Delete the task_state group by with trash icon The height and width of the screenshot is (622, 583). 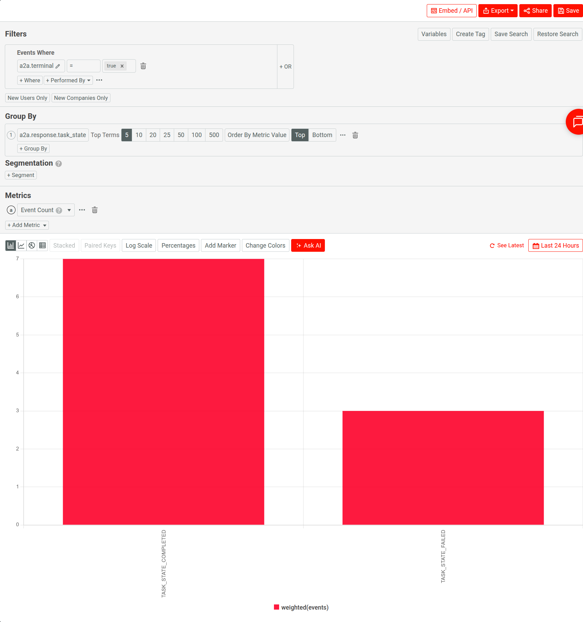355,135
